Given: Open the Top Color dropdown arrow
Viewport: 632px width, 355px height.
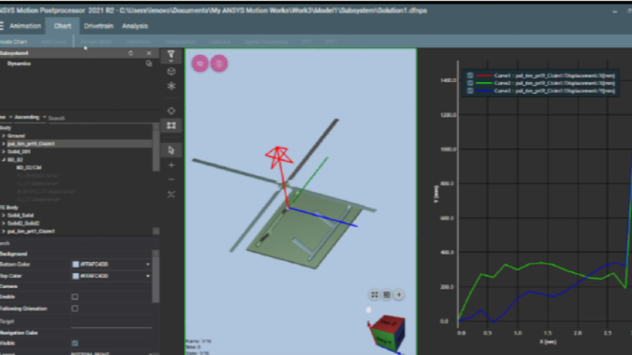Looking at the screenshot, I should (x=148, y=275).
